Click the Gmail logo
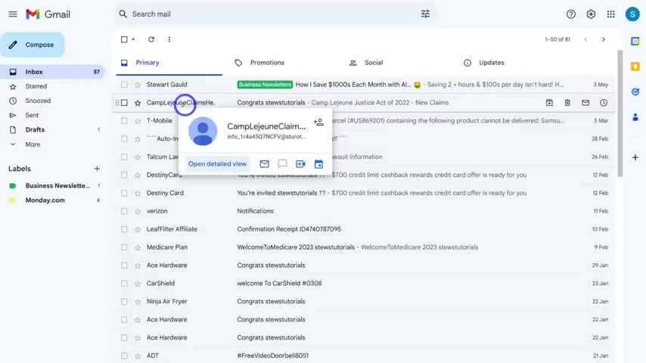This screenshot has width=646, height=363. pos(48,14)
